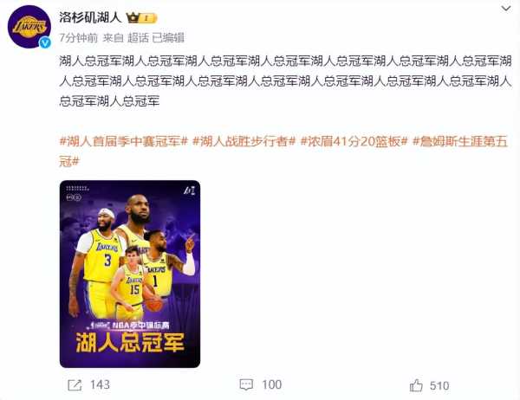Click the comment count 100
520x400 pixels.
tap(272, 385)
